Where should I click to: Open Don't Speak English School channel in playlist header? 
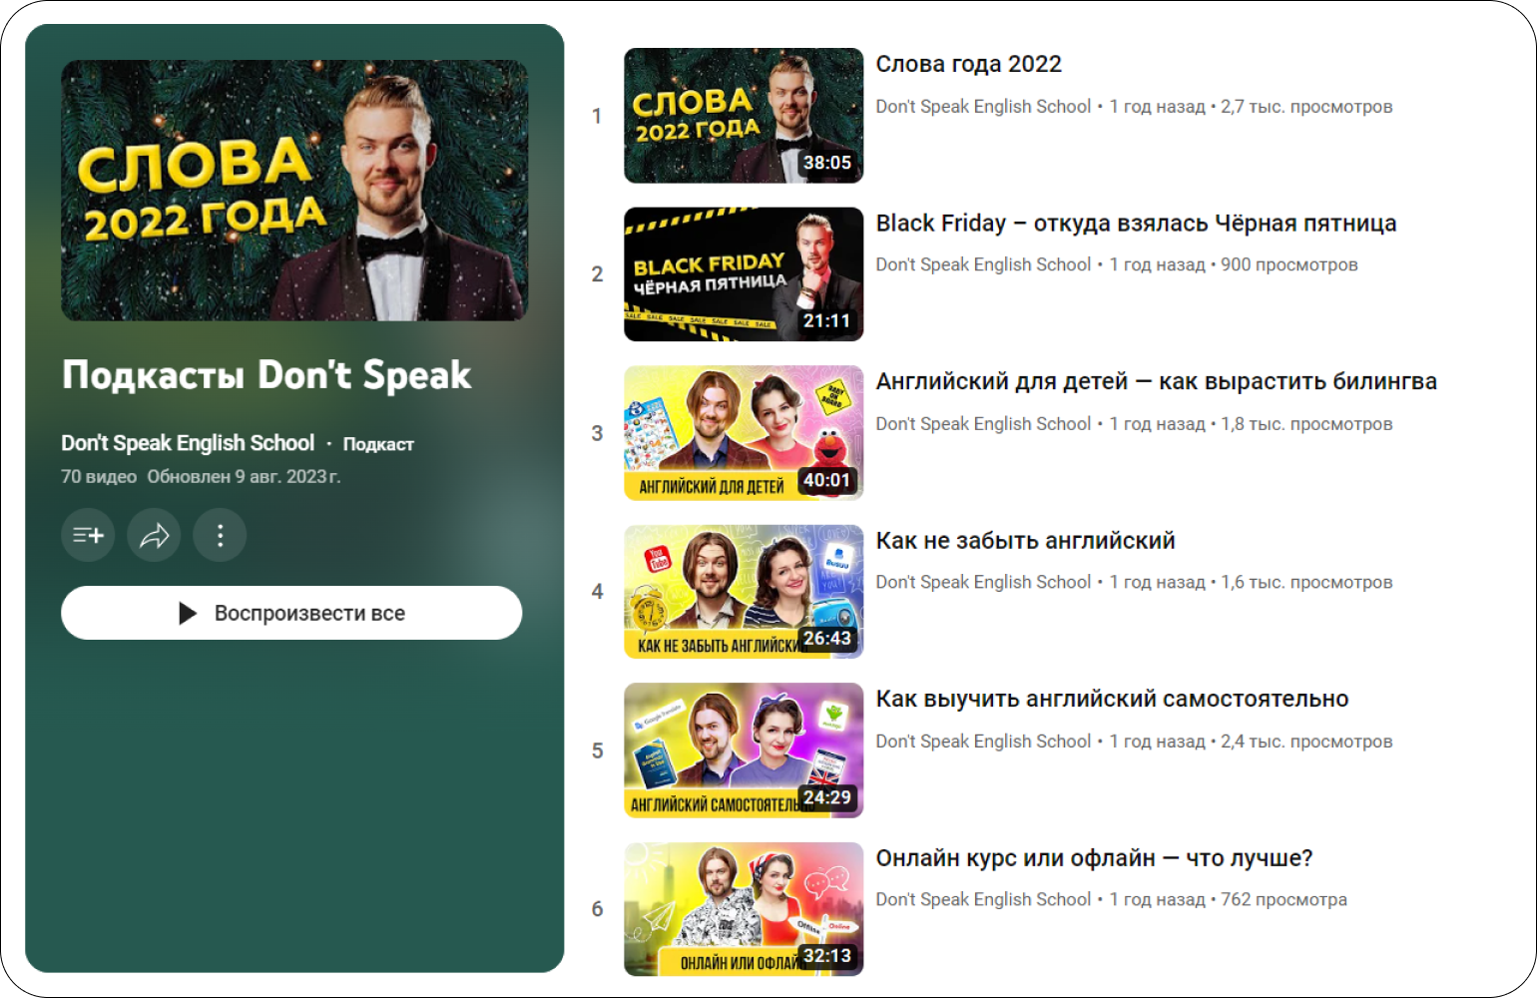click(x=188, y=443)
